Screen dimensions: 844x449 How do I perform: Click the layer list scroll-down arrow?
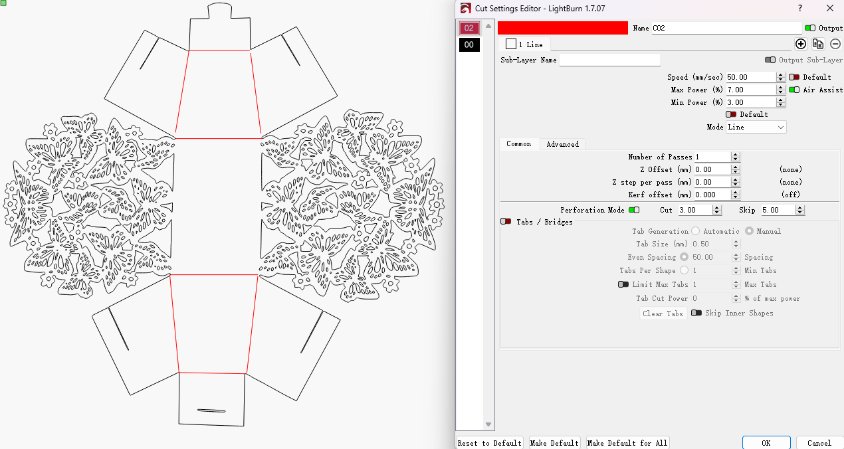click(488, 424)
